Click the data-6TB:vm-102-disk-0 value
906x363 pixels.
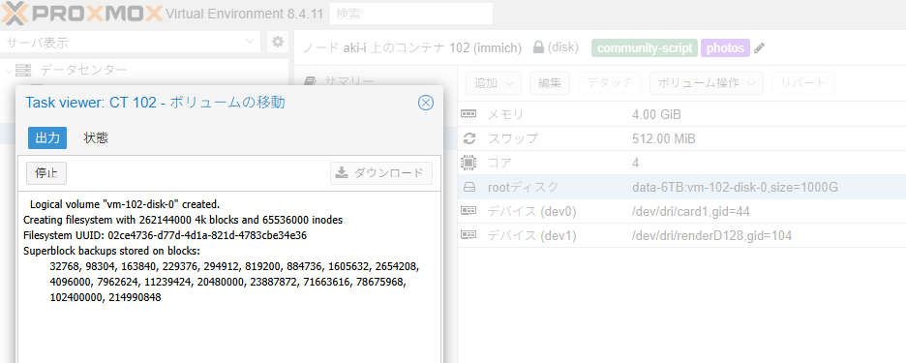[x=736, y=187]
